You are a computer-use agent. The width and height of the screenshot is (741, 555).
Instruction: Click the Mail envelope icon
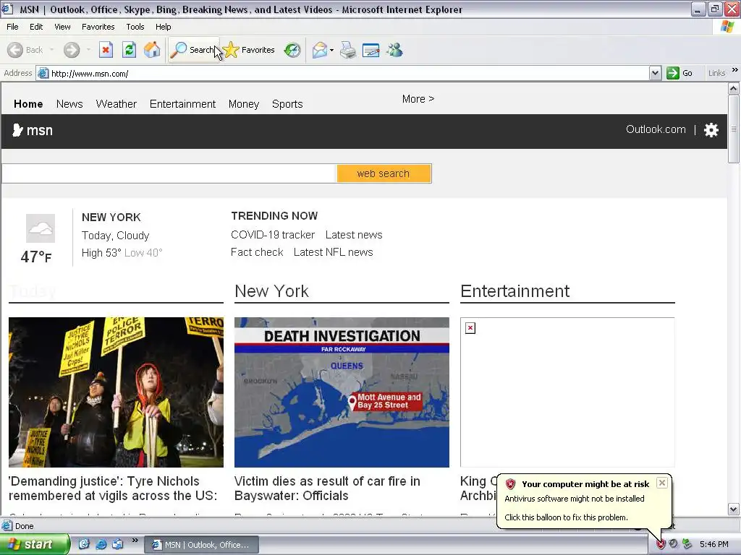(x=320, y=50)
